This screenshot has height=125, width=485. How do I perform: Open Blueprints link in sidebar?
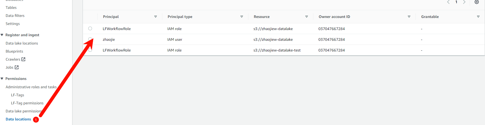coord(14,51)
